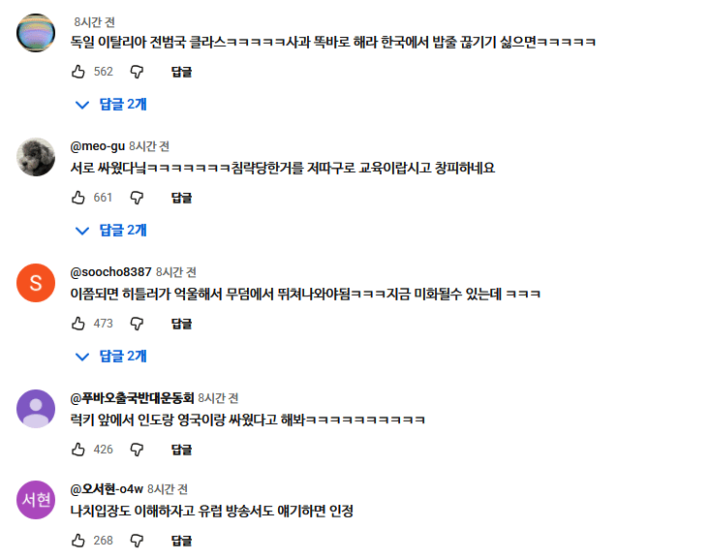Dislike the @오서현-o4w comment
Image resolution: width=710 pixels, height=560 pixels.
137,540
